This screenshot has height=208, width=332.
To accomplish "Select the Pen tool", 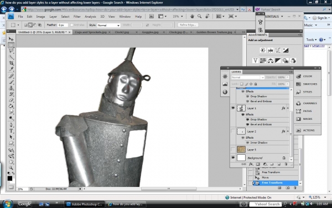I will click(x=11, y=125).
